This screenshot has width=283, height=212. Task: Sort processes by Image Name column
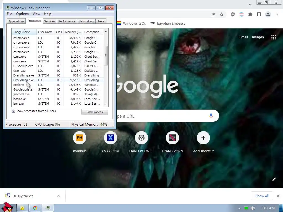[24, 32]
